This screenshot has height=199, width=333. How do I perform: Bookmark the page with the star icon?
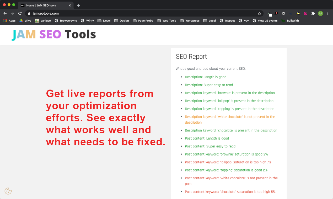(x=259, y=13)
